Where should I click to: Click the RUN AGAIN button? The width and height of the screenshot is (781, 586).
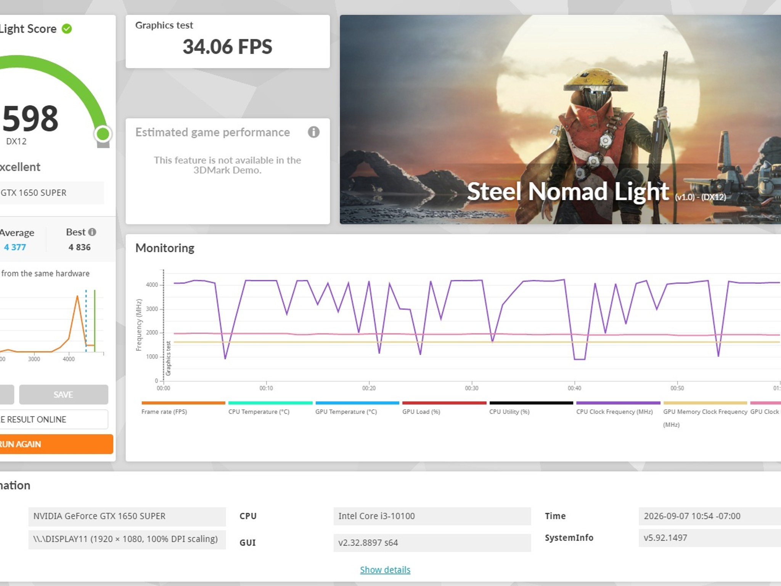[56, 444]
